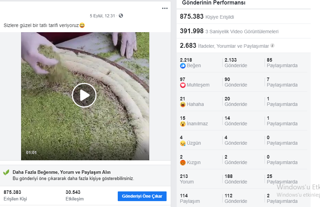The width and height of the screenshot is (320, 207).
Task: Click the info icon beside İfadeler, Yorumlar ve Paylaşımlar
Action: 272,46
